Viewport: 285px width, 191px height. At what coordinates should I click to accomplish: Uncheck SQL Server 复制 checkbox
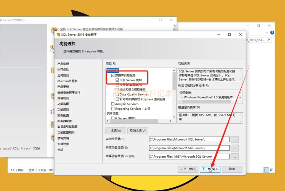(117, 80)
